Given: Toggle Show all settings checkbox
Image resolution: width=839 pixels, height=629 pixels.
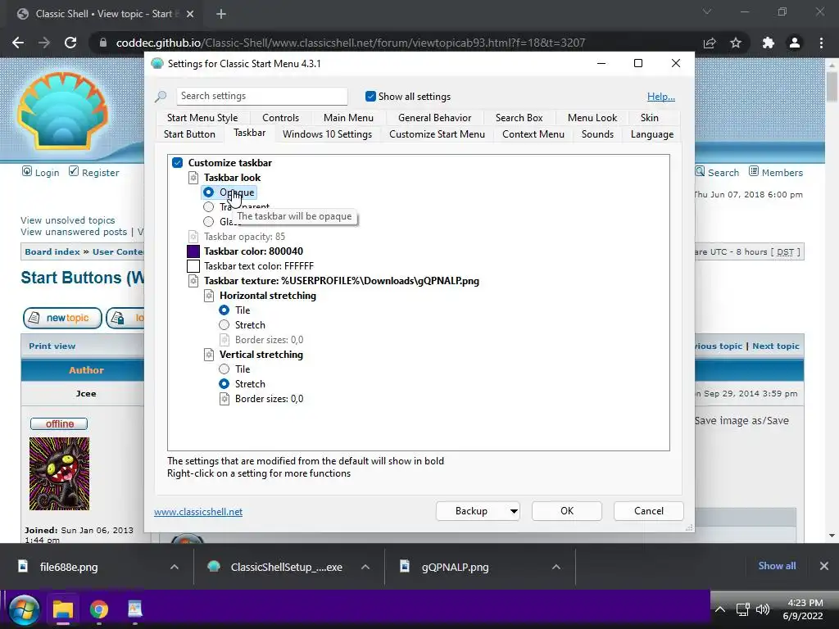Looking at the screenshot, I should 370,97.
